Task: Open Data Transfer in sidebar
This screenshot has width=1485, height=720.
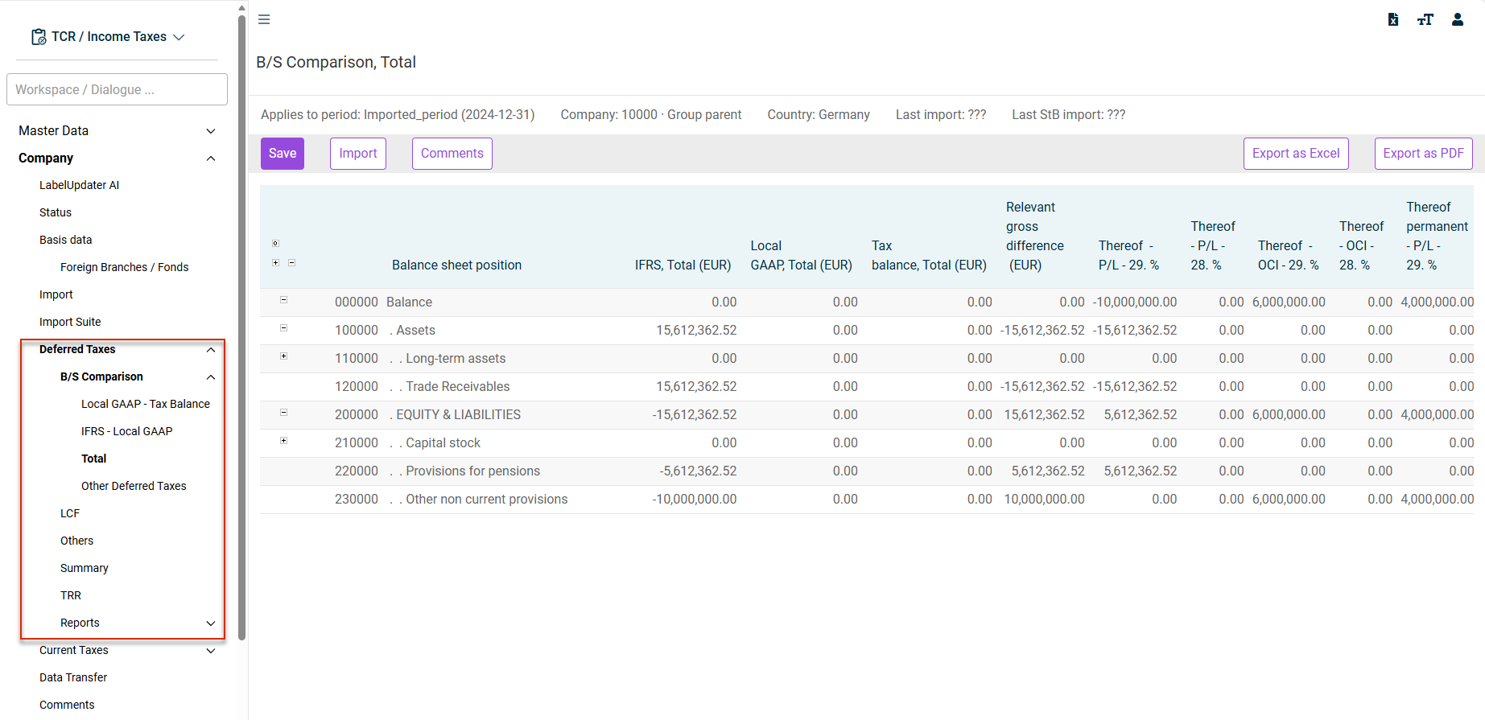Action: click(73, 677)
